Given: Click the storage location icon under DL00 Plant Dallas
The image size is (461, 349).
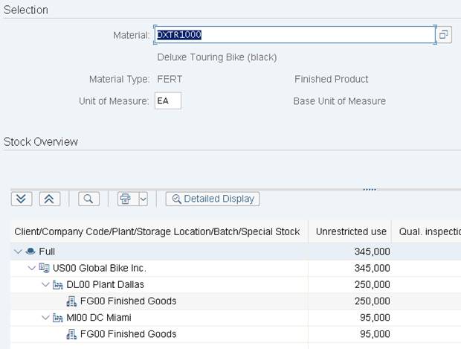Looking at the screenshot, I should click(71, 301).
